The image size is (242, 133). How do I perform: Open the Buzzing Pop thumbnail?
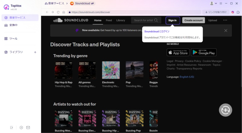pyautogui.click(x=135, y=119)
